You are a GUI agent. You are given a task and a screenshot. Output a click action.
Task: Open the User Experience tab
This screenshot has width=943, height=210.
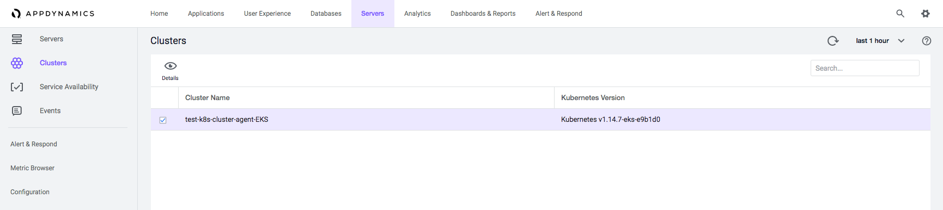click(x=267, y=14)
